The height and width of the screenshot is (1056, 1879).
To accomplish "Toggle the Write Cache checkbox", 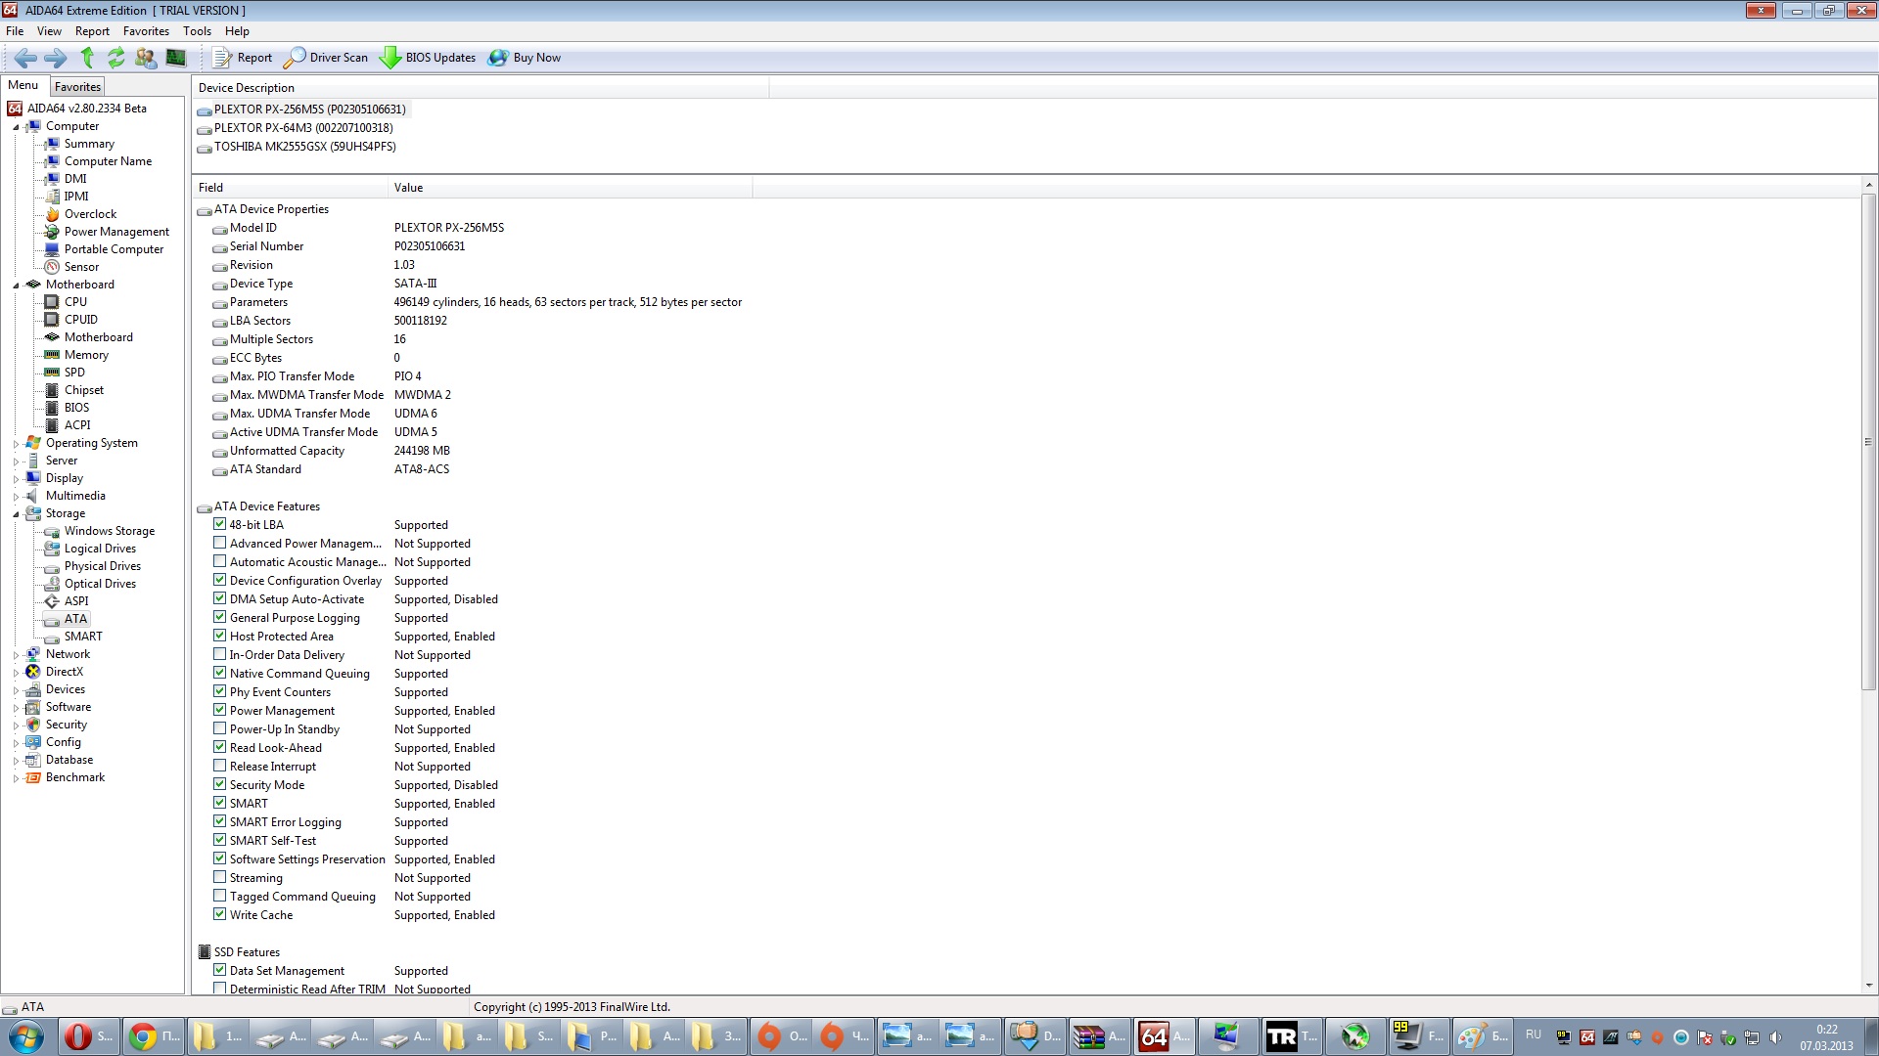I will (220, 914).
